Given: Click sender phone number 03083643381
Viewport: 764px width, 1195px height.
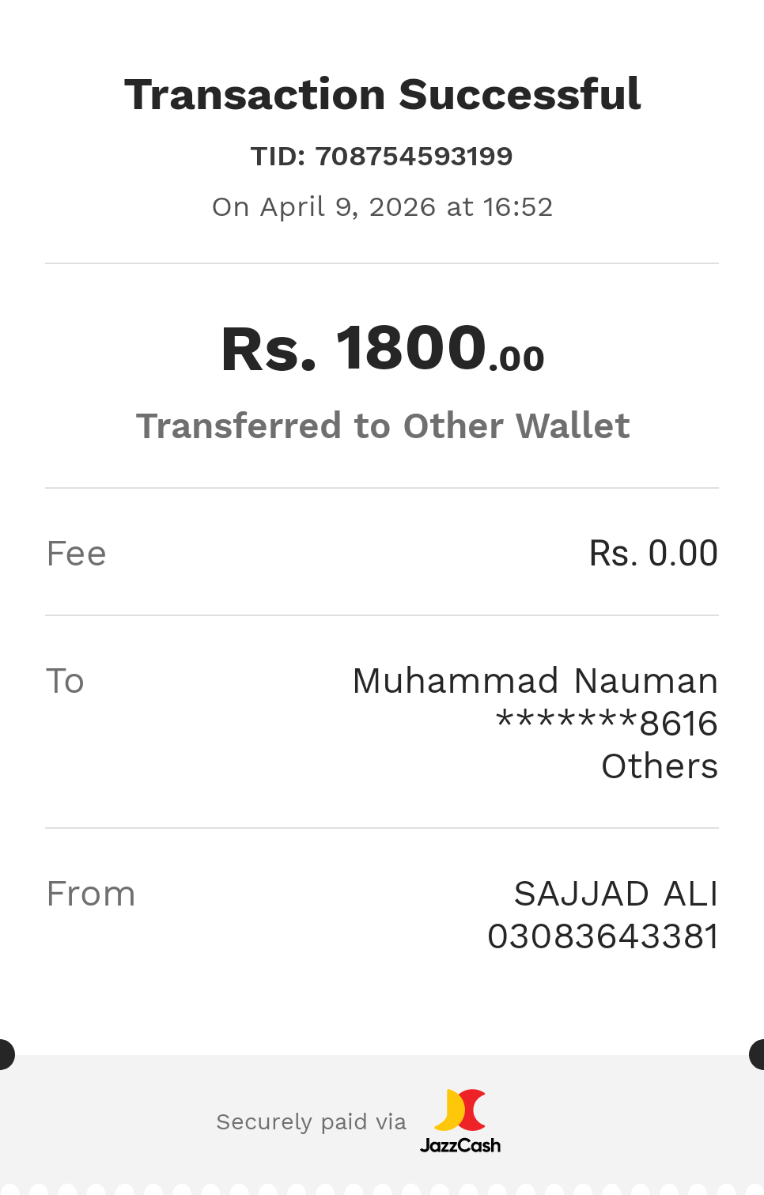Looking at the screenshot, I should [603, 937].
